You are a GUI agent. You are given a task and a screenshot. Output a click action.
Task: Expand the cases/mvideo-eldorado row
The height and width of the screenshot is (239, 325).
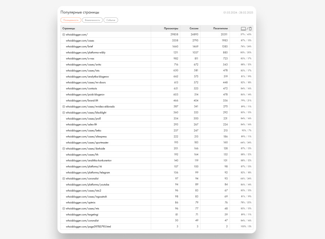pyautogui.click(x=64, y=106)
